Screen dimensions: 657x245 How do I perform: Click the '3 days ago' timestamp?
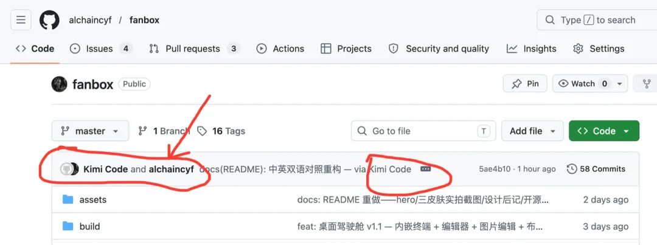(605, 227)
